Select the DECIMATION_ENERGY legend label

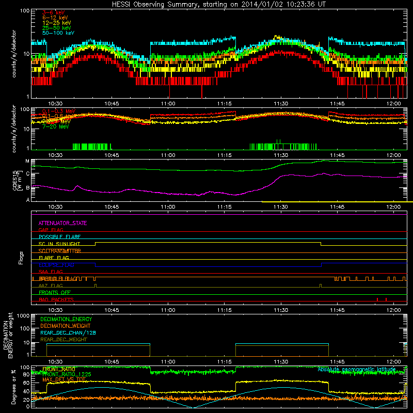(66, 319)
